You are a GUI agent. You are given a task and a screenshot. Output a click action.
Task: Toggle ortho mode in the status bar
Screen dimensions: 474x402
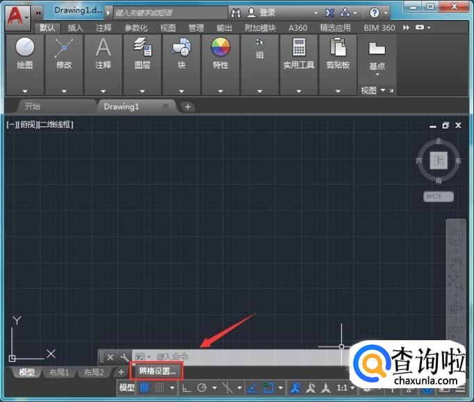pos(186,388)
